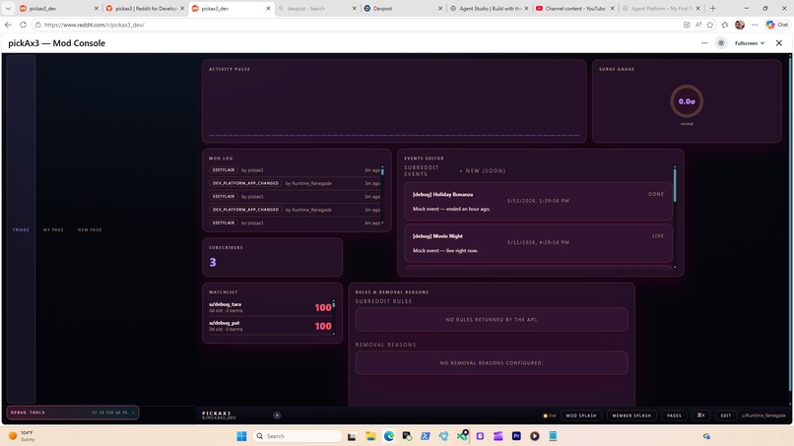Image resolution: width=794 pixels, height=446 pixels.
Task: Click the Activity Pulse chart panel
Action: pyautogui.click(x=394, y=101)
